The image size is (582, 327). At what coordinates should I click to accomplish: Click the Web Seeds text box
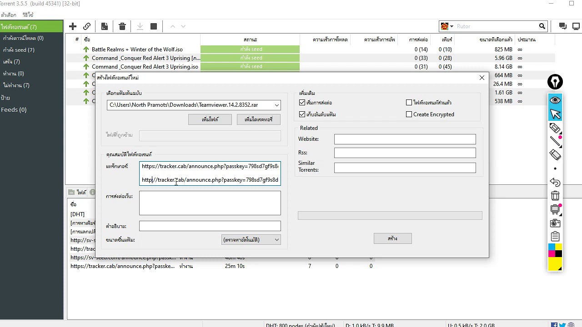(210, 203)
